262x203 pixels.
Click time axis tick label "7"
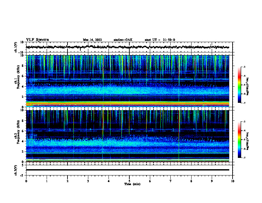point(171,181)
